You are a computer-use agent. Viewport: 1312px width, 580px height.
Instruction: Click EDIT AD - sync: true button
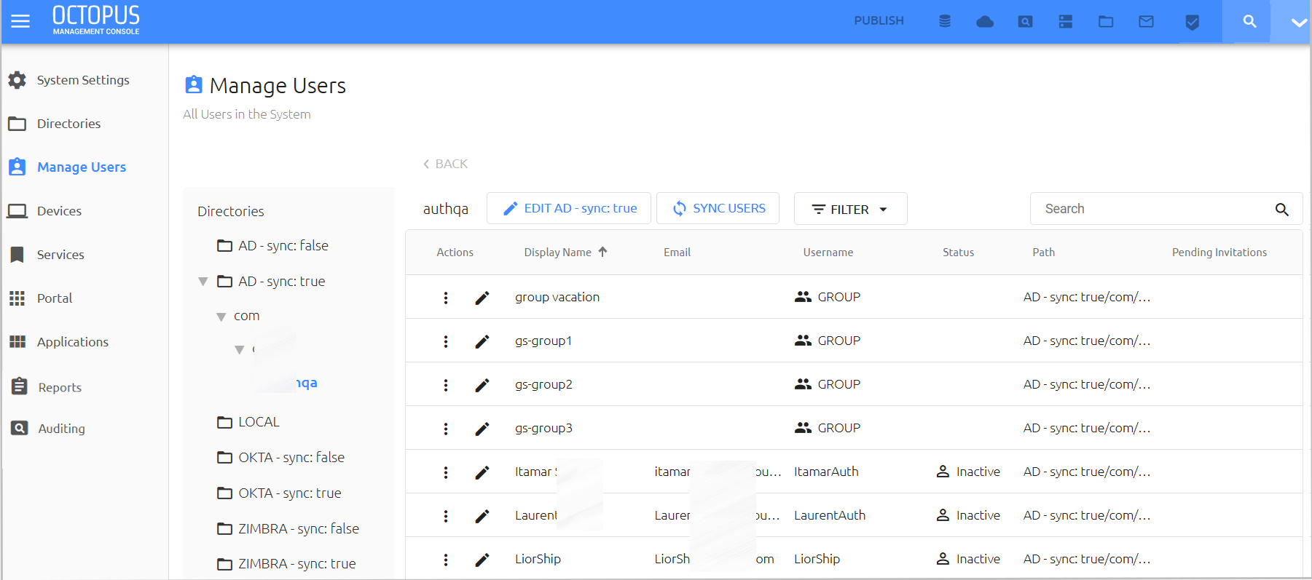(569, 208)
